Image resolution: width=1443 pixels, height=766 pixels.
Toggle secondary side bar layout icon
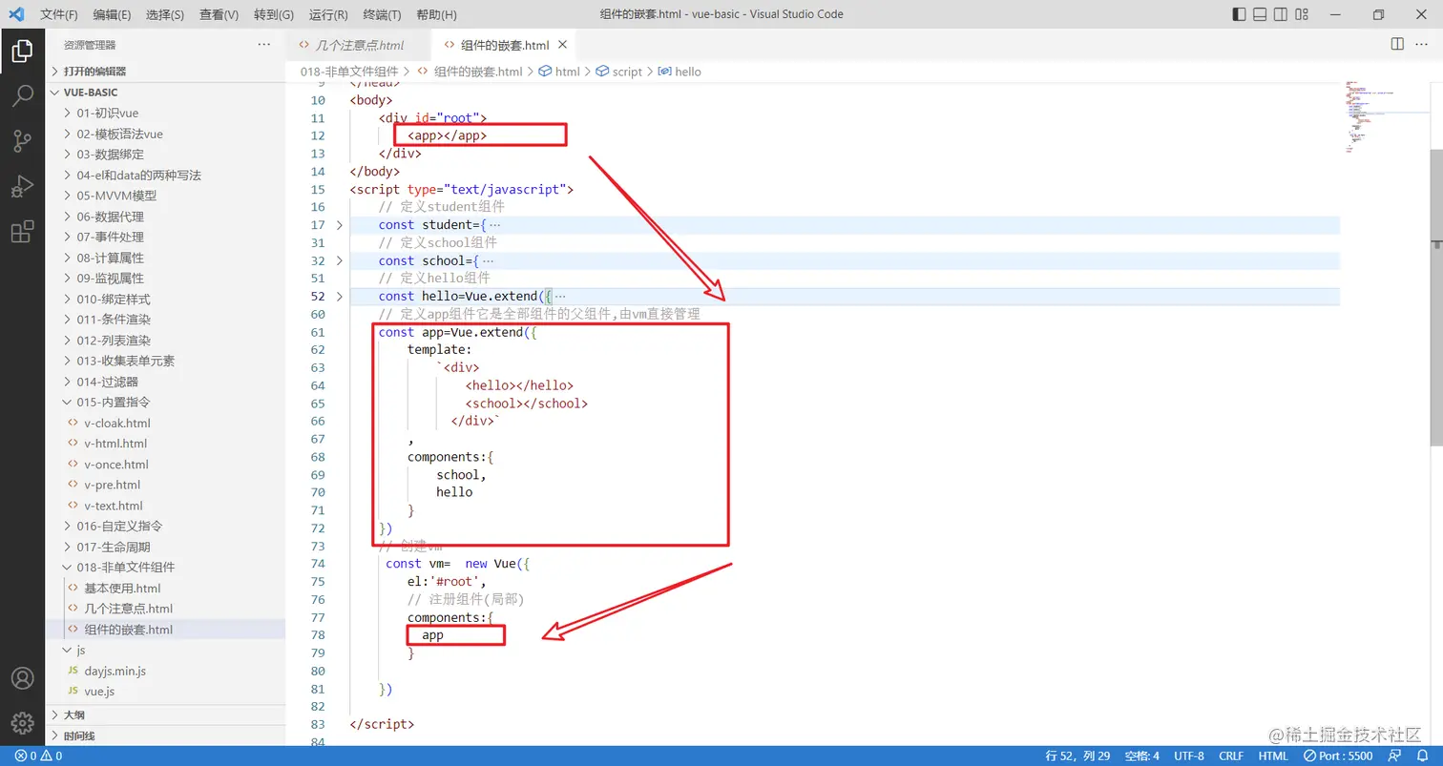click(x=1281, y=14)
